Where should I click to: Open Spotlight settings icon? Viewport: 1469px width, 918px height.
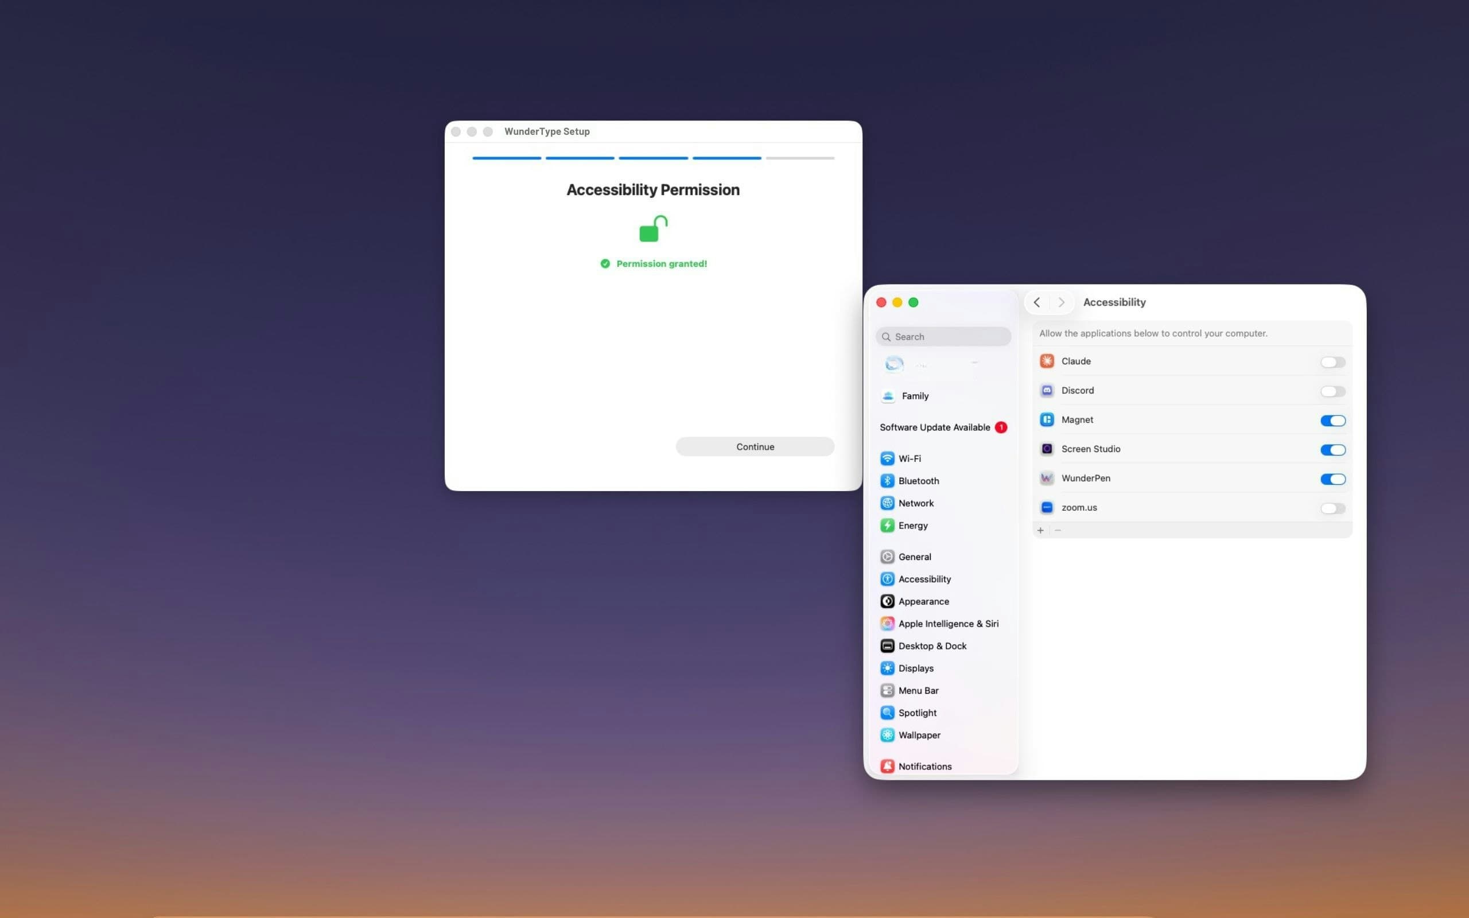[888, 712]
